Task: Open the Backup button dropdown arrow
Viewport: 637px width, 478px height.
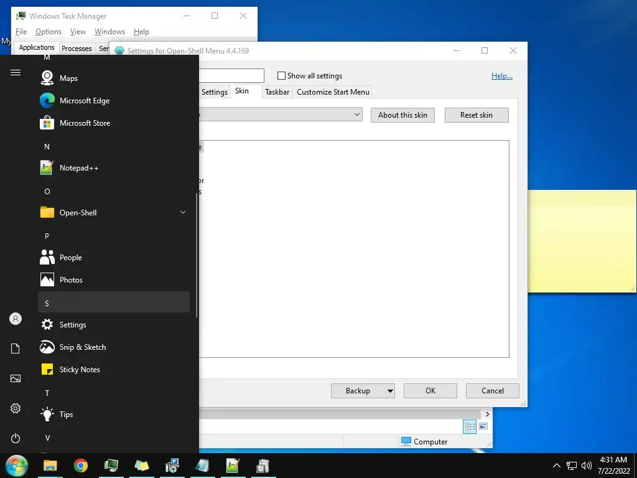Action: click(390, 391)
